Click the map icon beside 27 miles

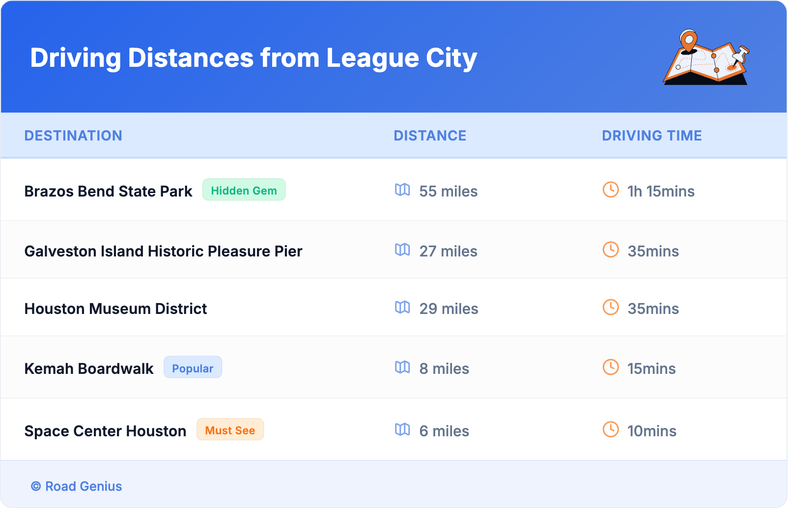click(x=402, y=250)
